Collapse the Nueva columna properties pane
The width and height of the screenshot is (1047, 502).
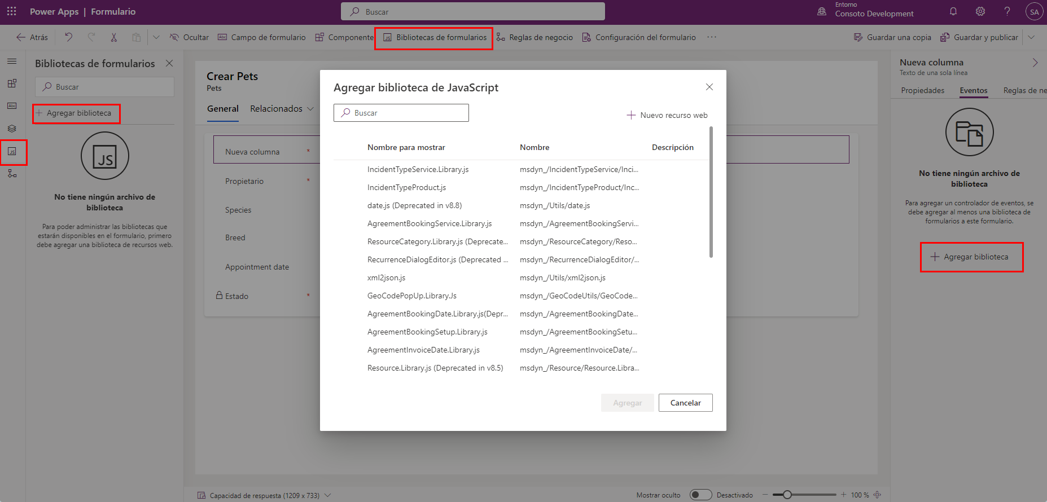(x=1035, y=63)
